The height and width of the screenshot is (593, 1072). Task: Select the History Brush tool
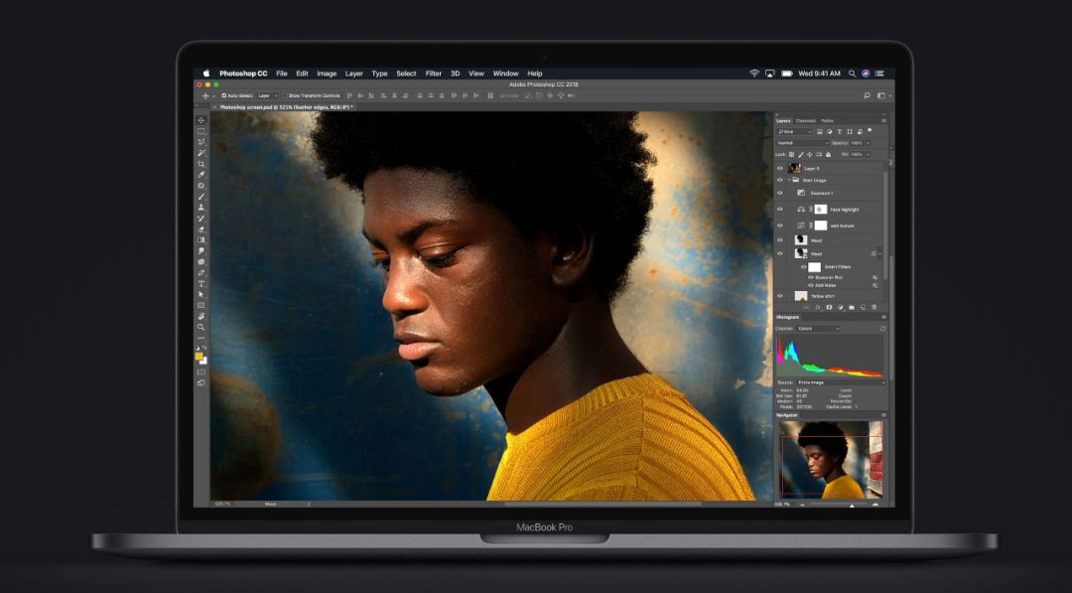pos(201,219)
